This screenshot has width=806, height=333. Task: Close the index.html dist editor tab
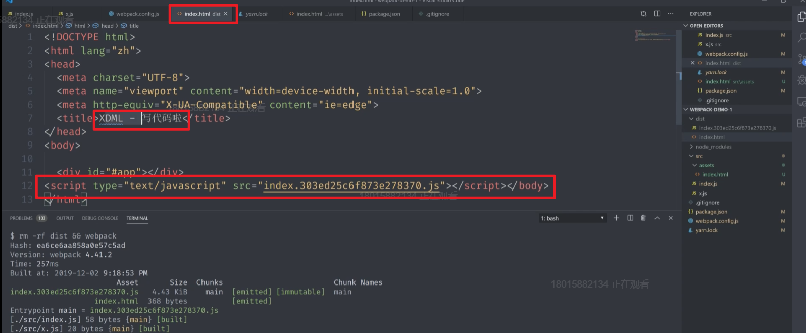pos(225,14)
